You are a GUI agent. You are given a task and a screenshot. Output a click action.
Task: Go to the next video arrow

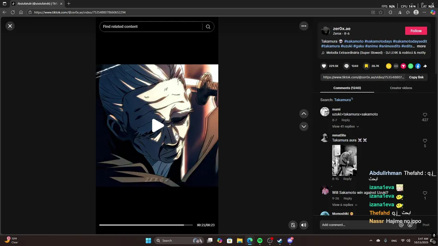(304, 126)
